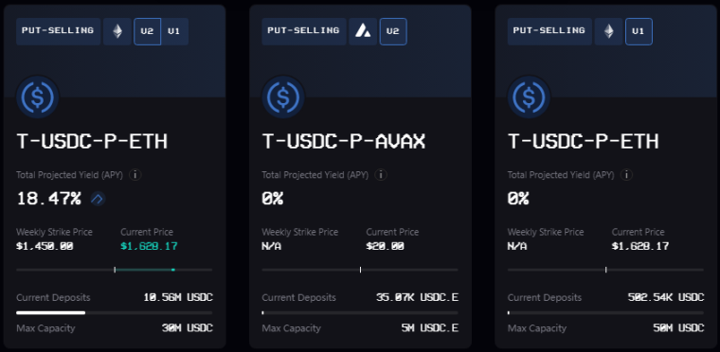Click the PUT-SELLING tag on the AVAX card
This screenshot has height=352, width=720.
pos(304,31)
